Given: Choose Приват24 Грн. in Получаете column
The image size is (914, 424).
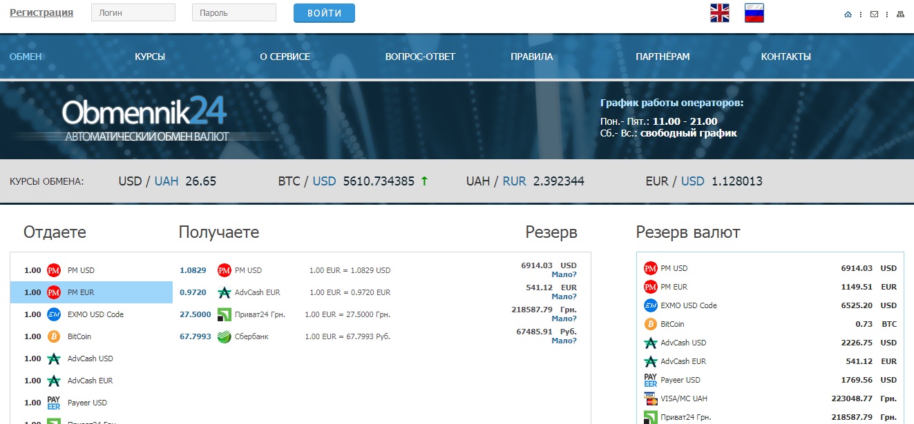Looking at the screenshot, I should point(260,314).
